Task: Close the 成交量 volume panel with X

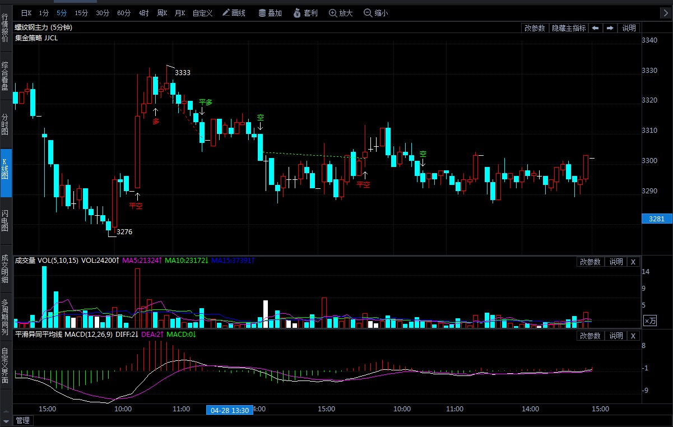Action: coord(633,262)
